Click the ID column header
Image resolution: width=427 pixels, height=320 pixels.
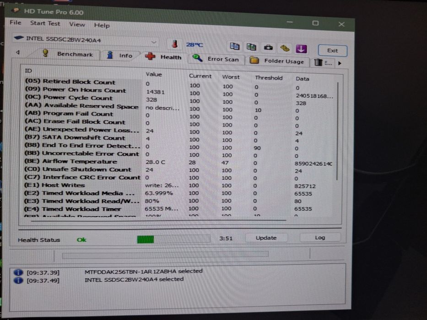coord(28,71)
